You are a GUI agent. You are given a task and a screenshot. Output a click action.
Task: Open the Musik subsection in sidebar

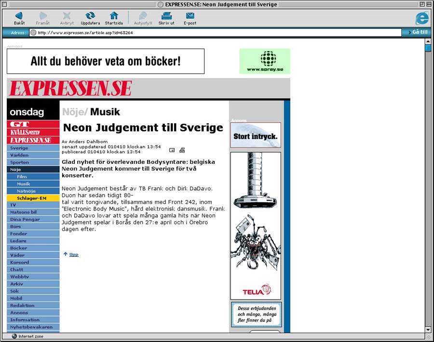(x=33, y=184)
